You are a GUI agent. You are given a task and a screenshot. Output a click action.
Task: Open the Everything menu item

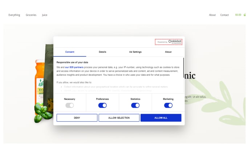tap(14, 15)
